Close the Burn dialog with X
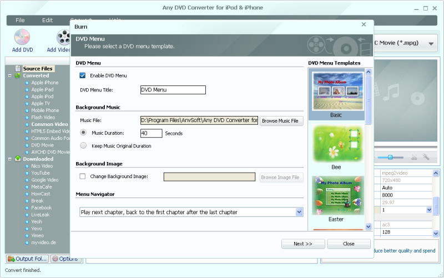 point(364,24)
